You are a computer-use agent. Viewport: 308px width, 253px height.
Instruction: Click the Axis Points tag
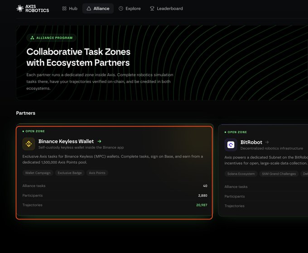97,173
